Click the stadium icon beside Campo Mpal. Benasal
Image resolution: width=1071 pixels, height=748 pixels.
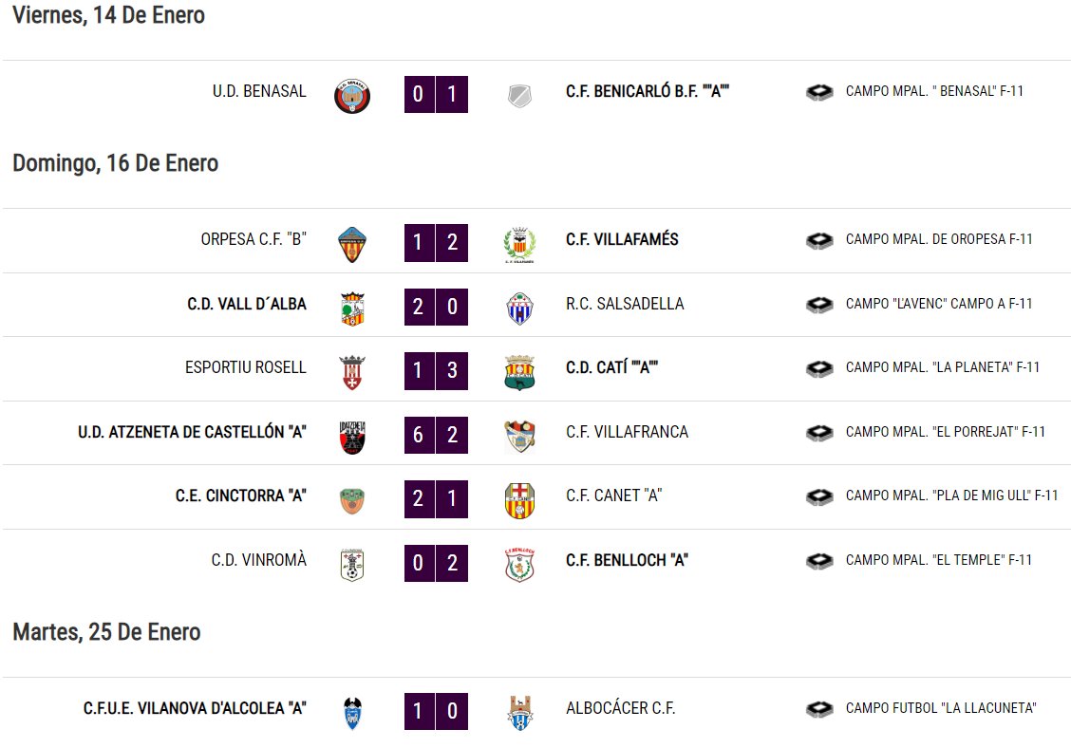click(819, 92)
